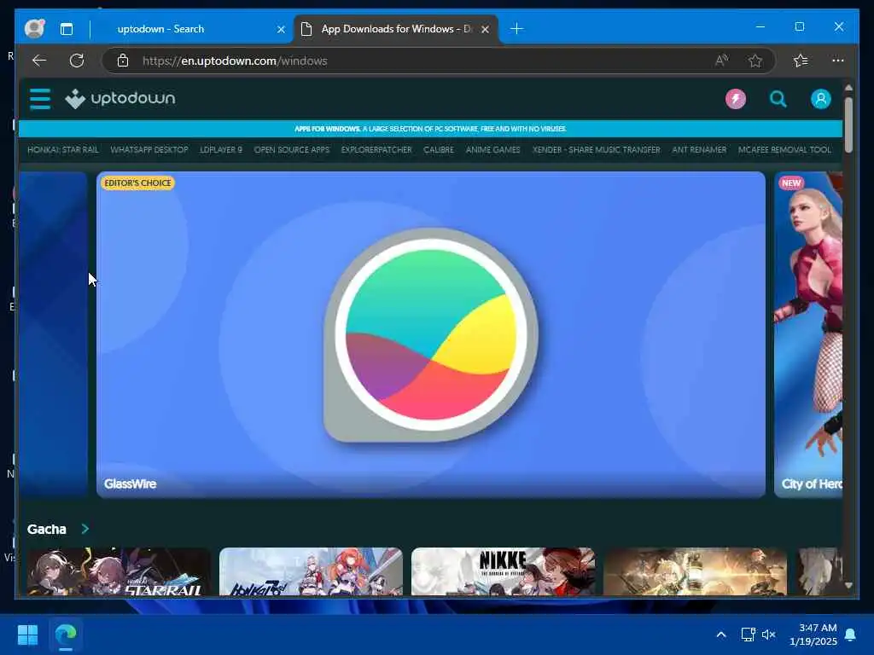Select App Downloads for Windows tab

396,29
